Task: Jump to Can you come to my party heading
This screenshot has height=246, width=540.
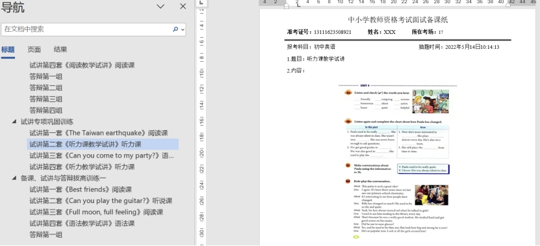Action: [101, 156]
